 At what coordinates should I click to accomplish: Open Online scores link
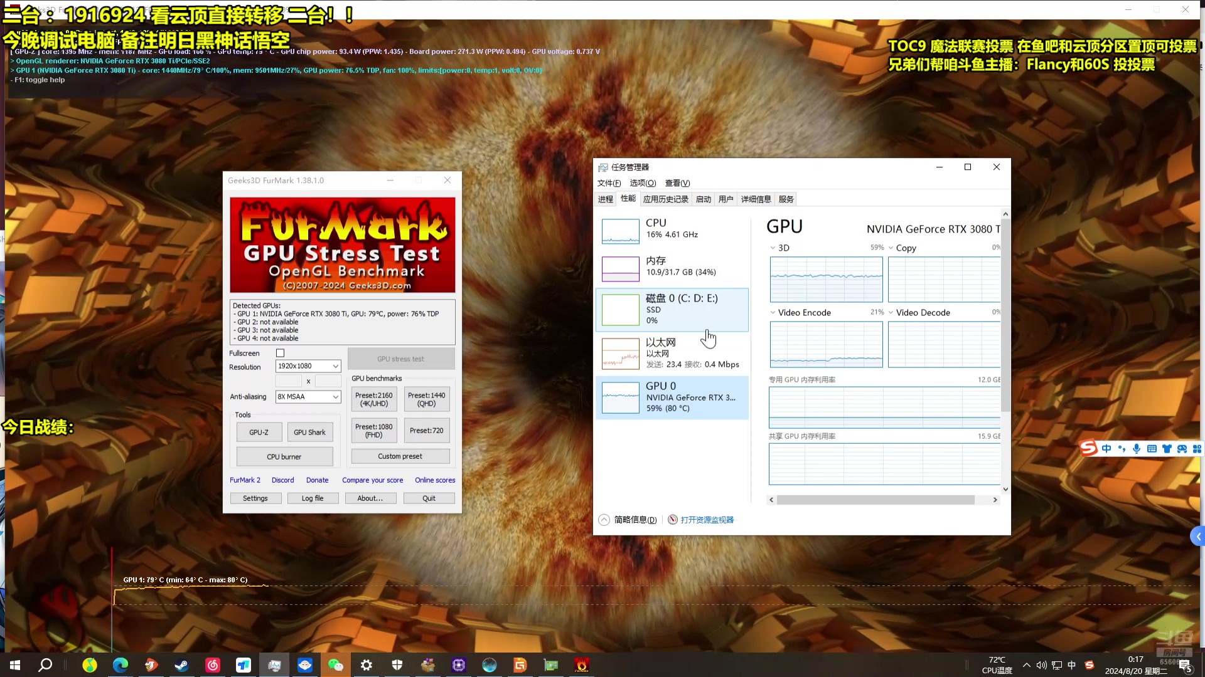(x=435, y=480)
